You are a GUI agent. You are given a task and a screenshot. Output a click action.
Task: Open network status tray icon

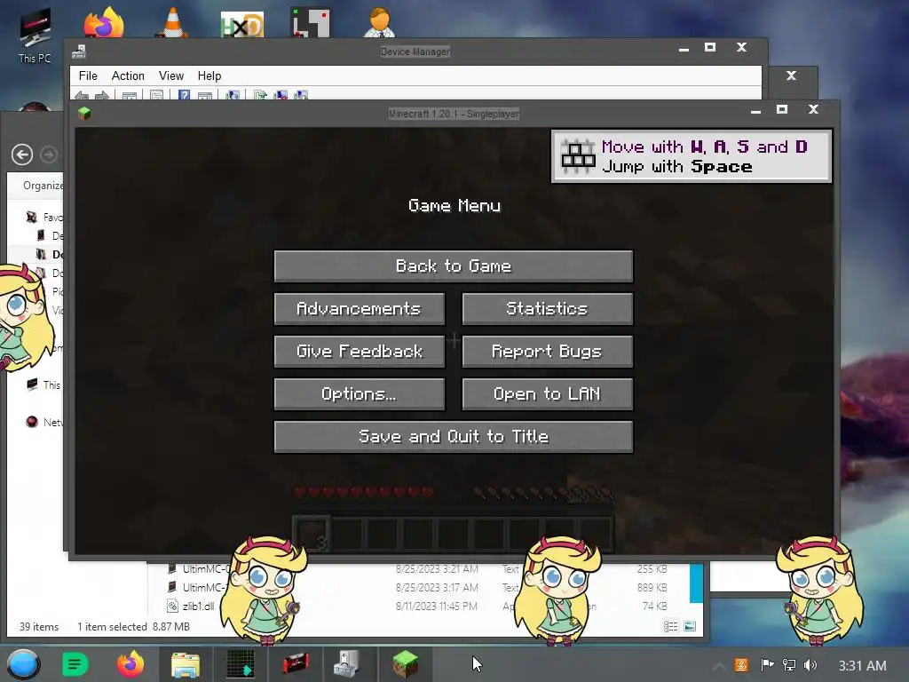pyautogui.click(x=789, y=665)
